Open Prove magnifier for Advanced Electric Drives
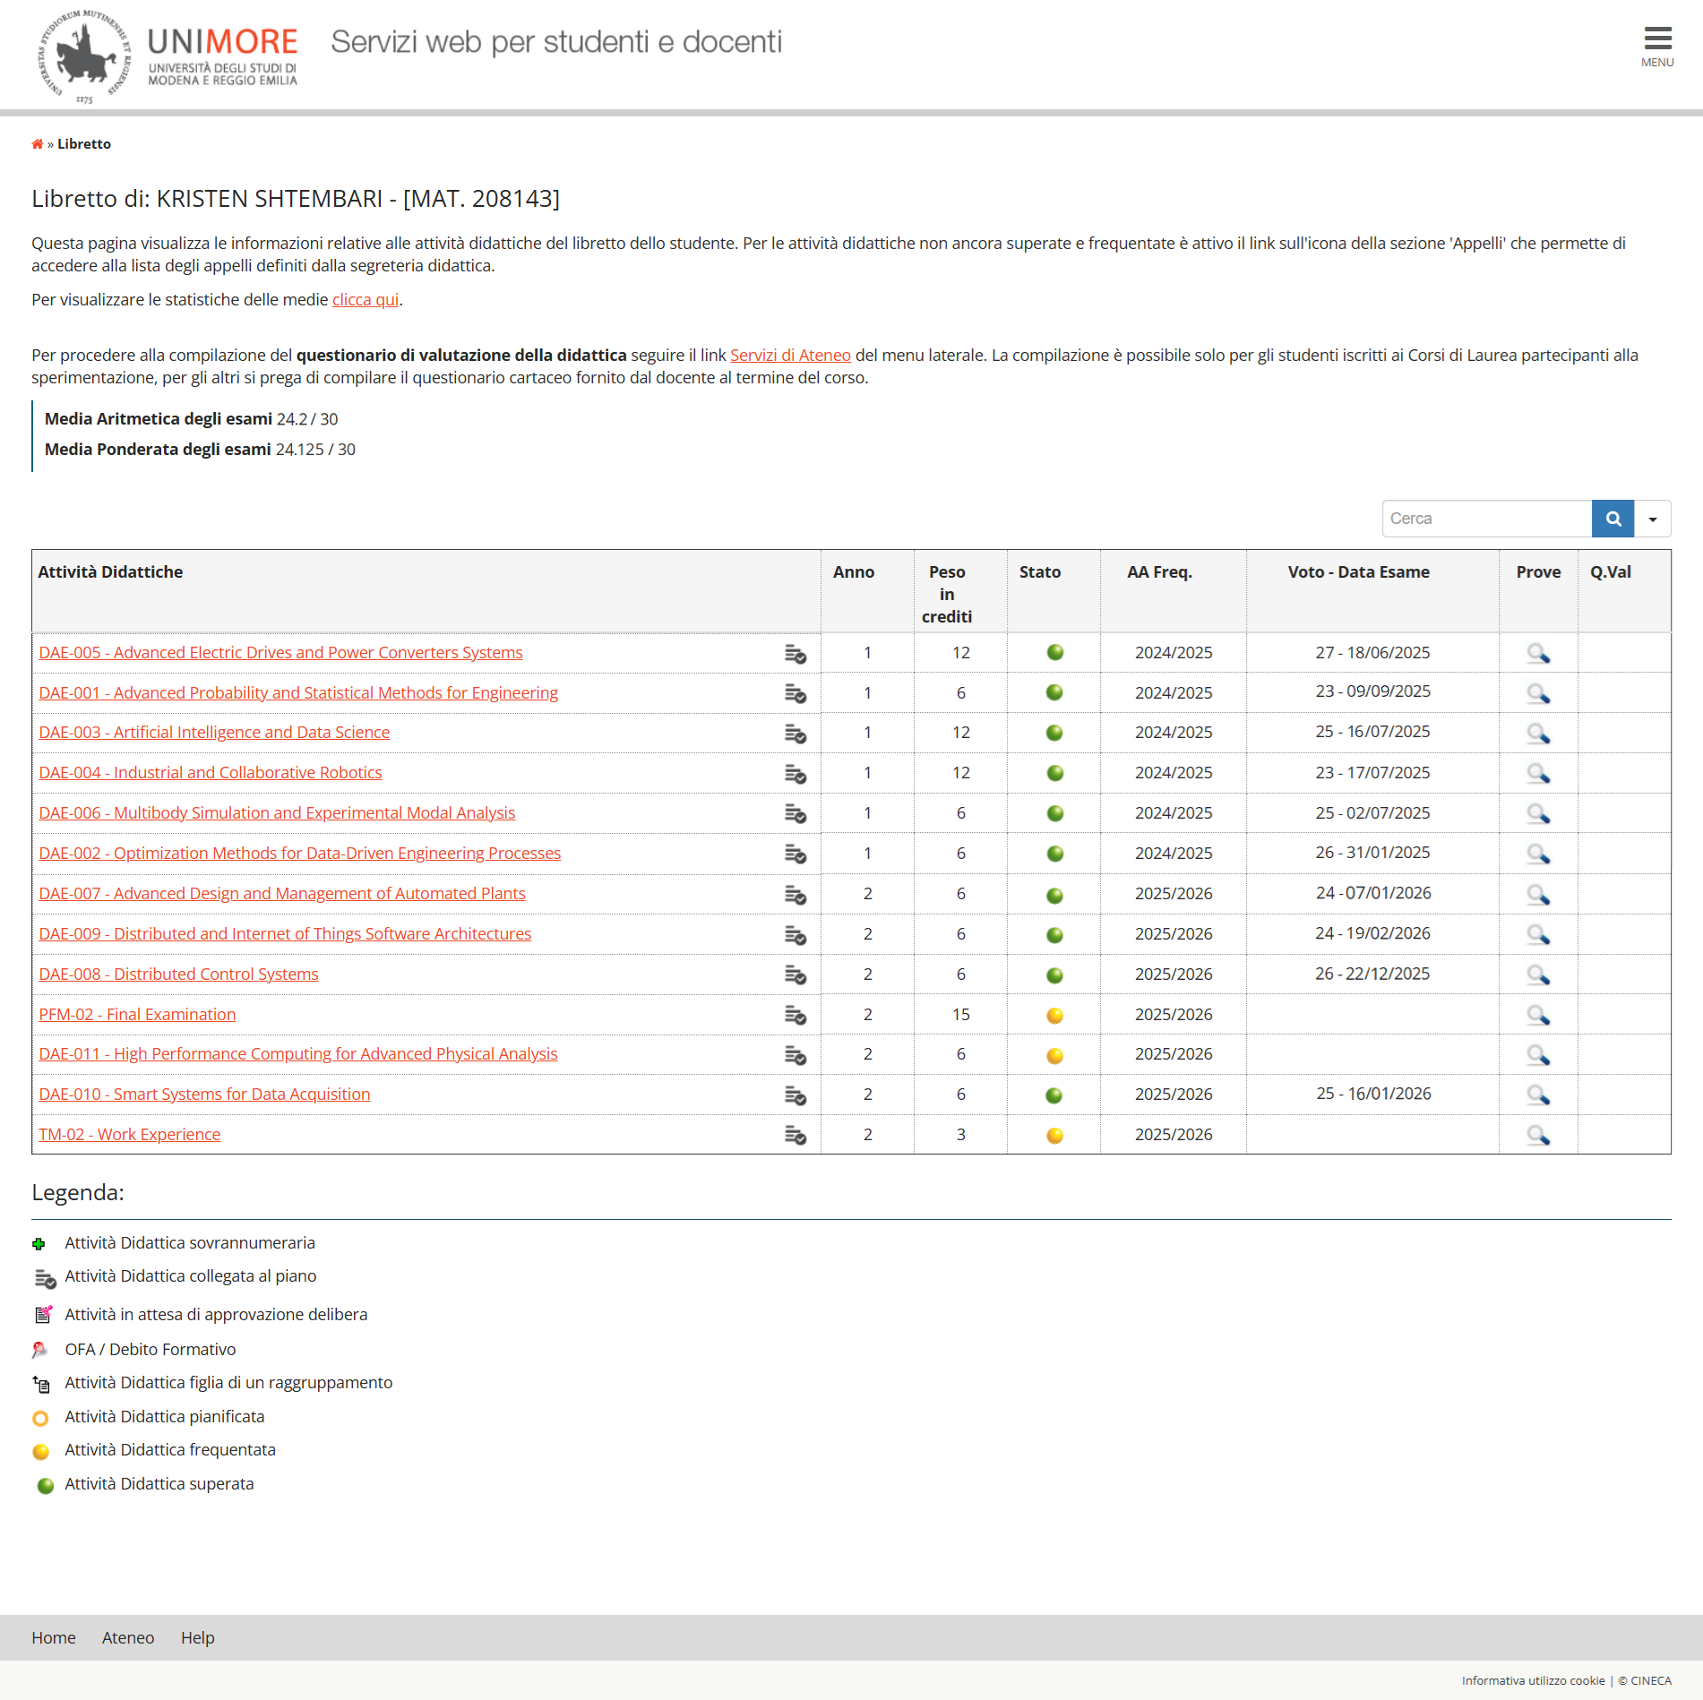The height and width of the screenshot is (1700, 1703). pyautogui.click(x=1537, y=653)
